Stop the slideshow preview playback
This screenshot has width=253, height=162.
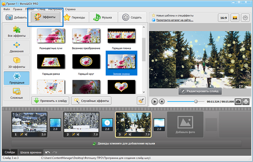pos(162,101)
